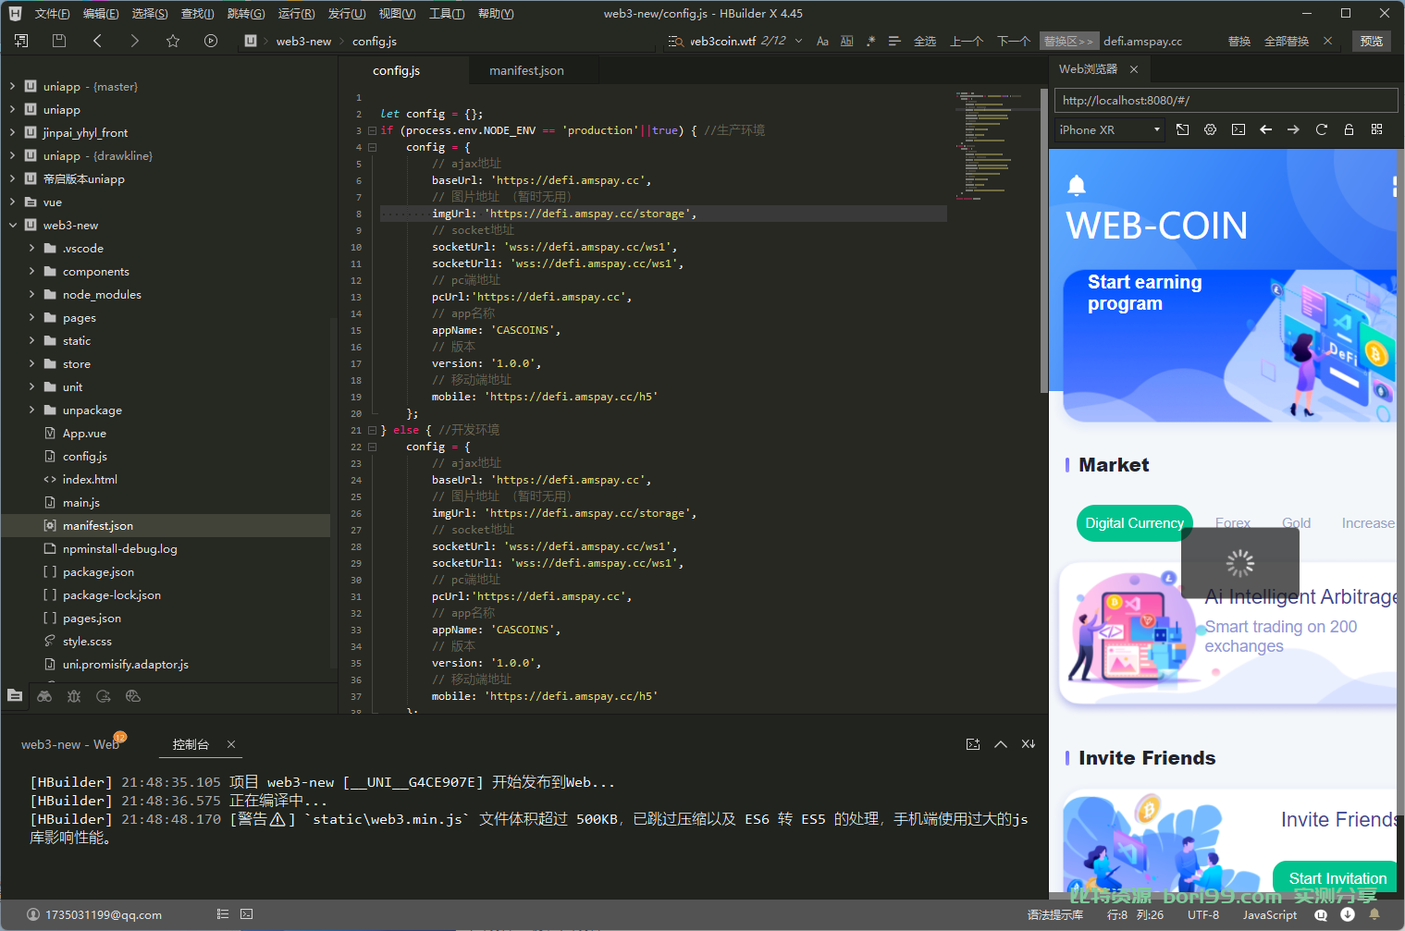The image size is (1405, 931).
Task: Go forward with the right arrow toolbar icon
Action: (x=135, y=41)
